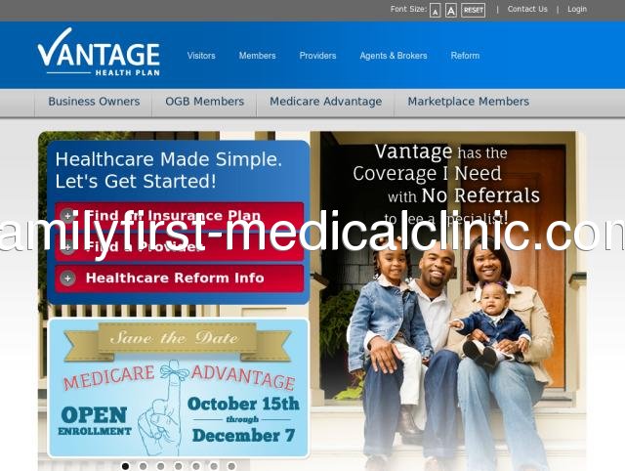Click the small font size A icon
The width and height of the screenshot is (625, 471).
click(x=435, y=11)
